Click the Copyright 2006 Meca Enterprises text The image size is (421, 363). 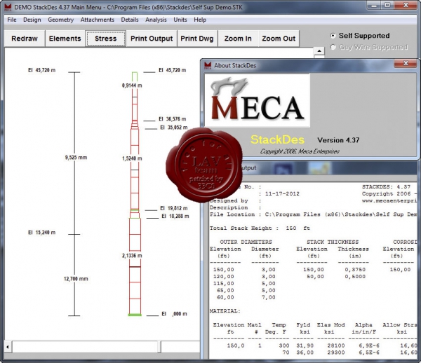tap(300, 151)
